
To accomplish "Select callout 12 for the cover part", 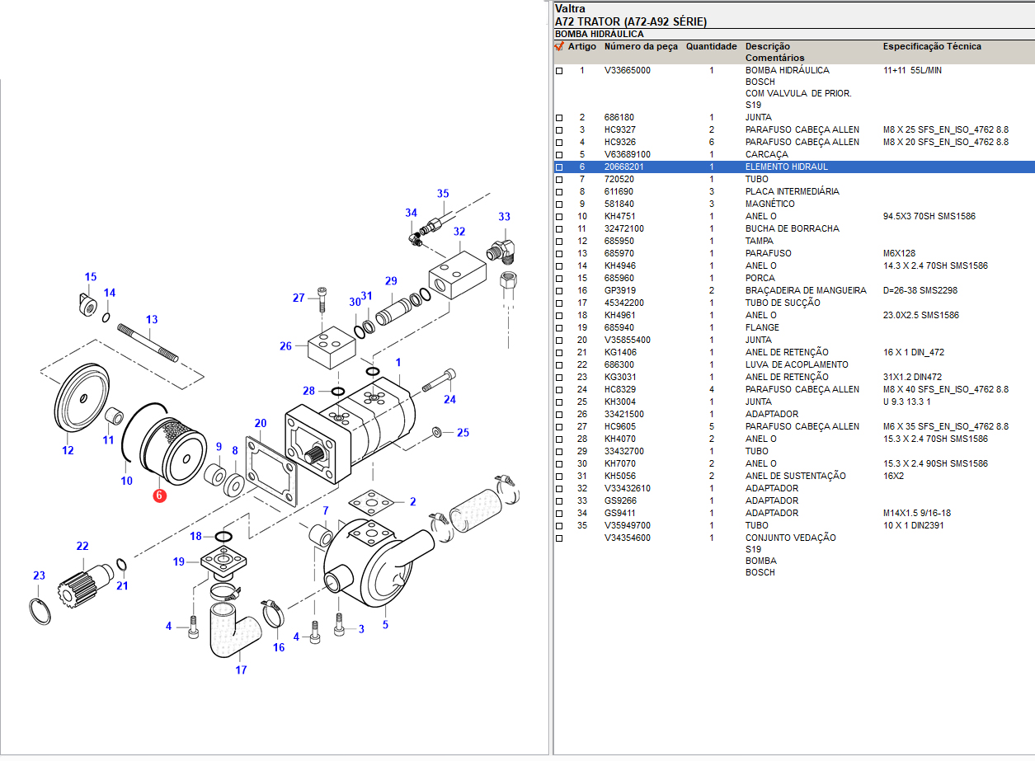I will point(68,450).
